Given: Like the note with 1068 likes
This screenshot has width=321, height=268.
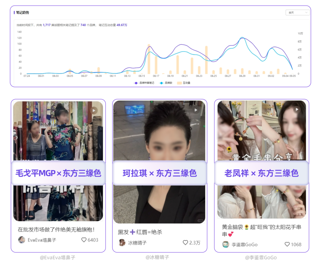Looking at the screenshot, I should [x=287, y=244].
